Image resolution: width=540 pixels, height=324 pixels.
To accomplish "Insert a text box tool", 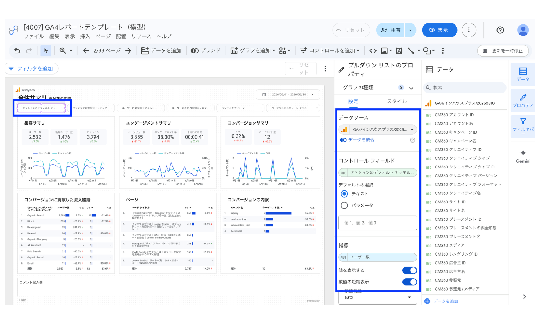I will click(399, 51).
